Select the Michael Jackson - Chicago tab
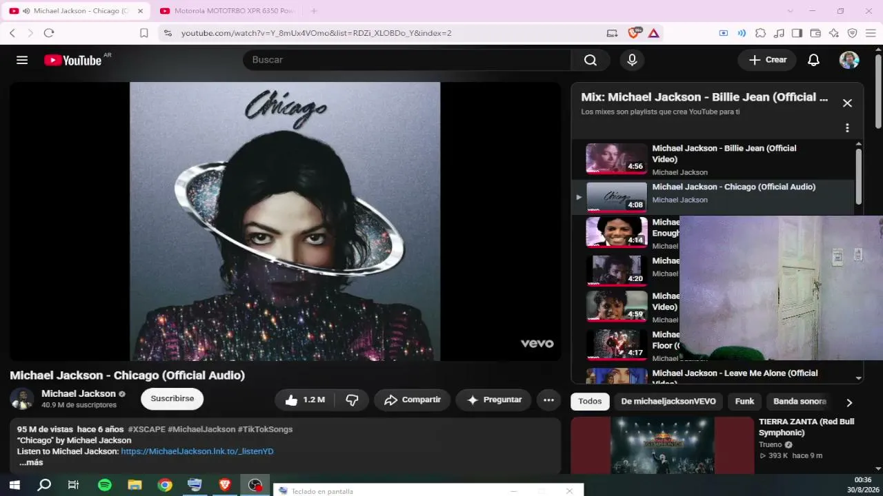 click(x=76, y=11)
